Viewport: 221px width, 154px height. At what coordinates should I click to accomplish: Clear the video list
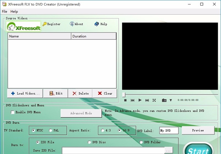point(105,93)
